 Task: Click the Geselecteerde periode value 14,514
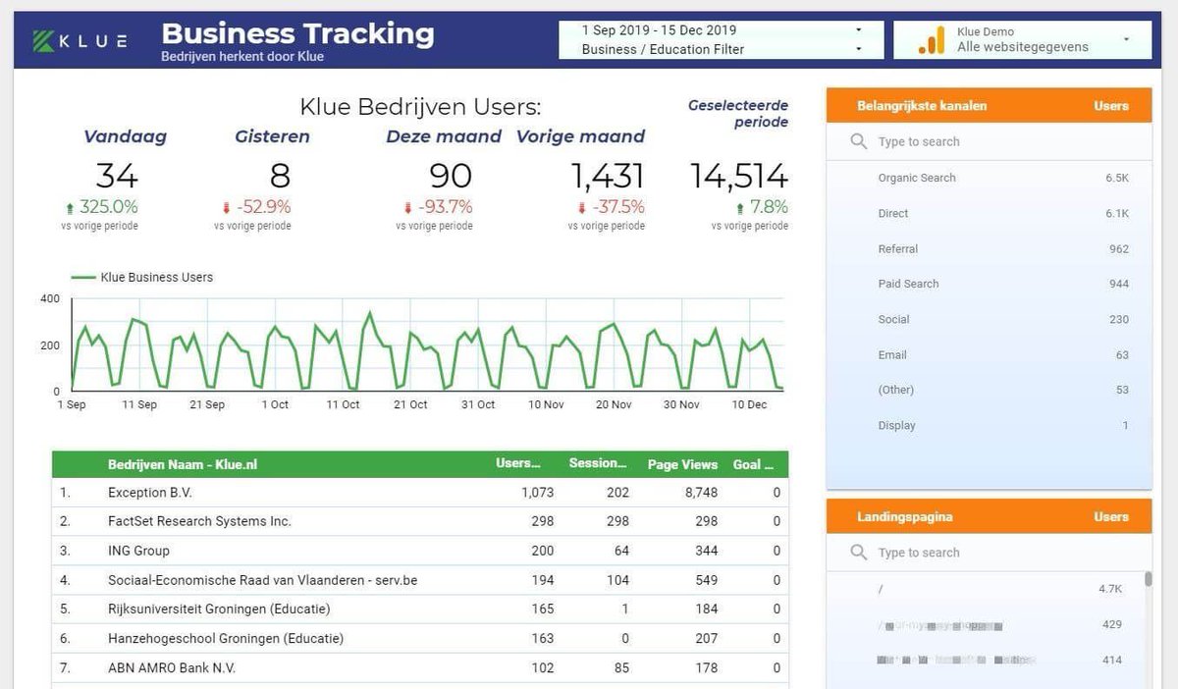[739, 177]
